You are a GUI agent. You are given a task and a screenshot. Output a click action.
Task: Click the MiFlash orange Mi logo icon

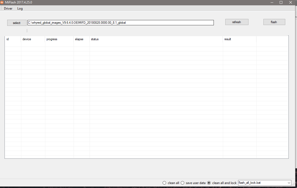click(x=2, y=2)
